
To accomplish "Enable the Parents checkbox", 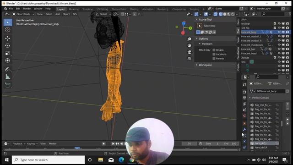I will tap(214, 59).
